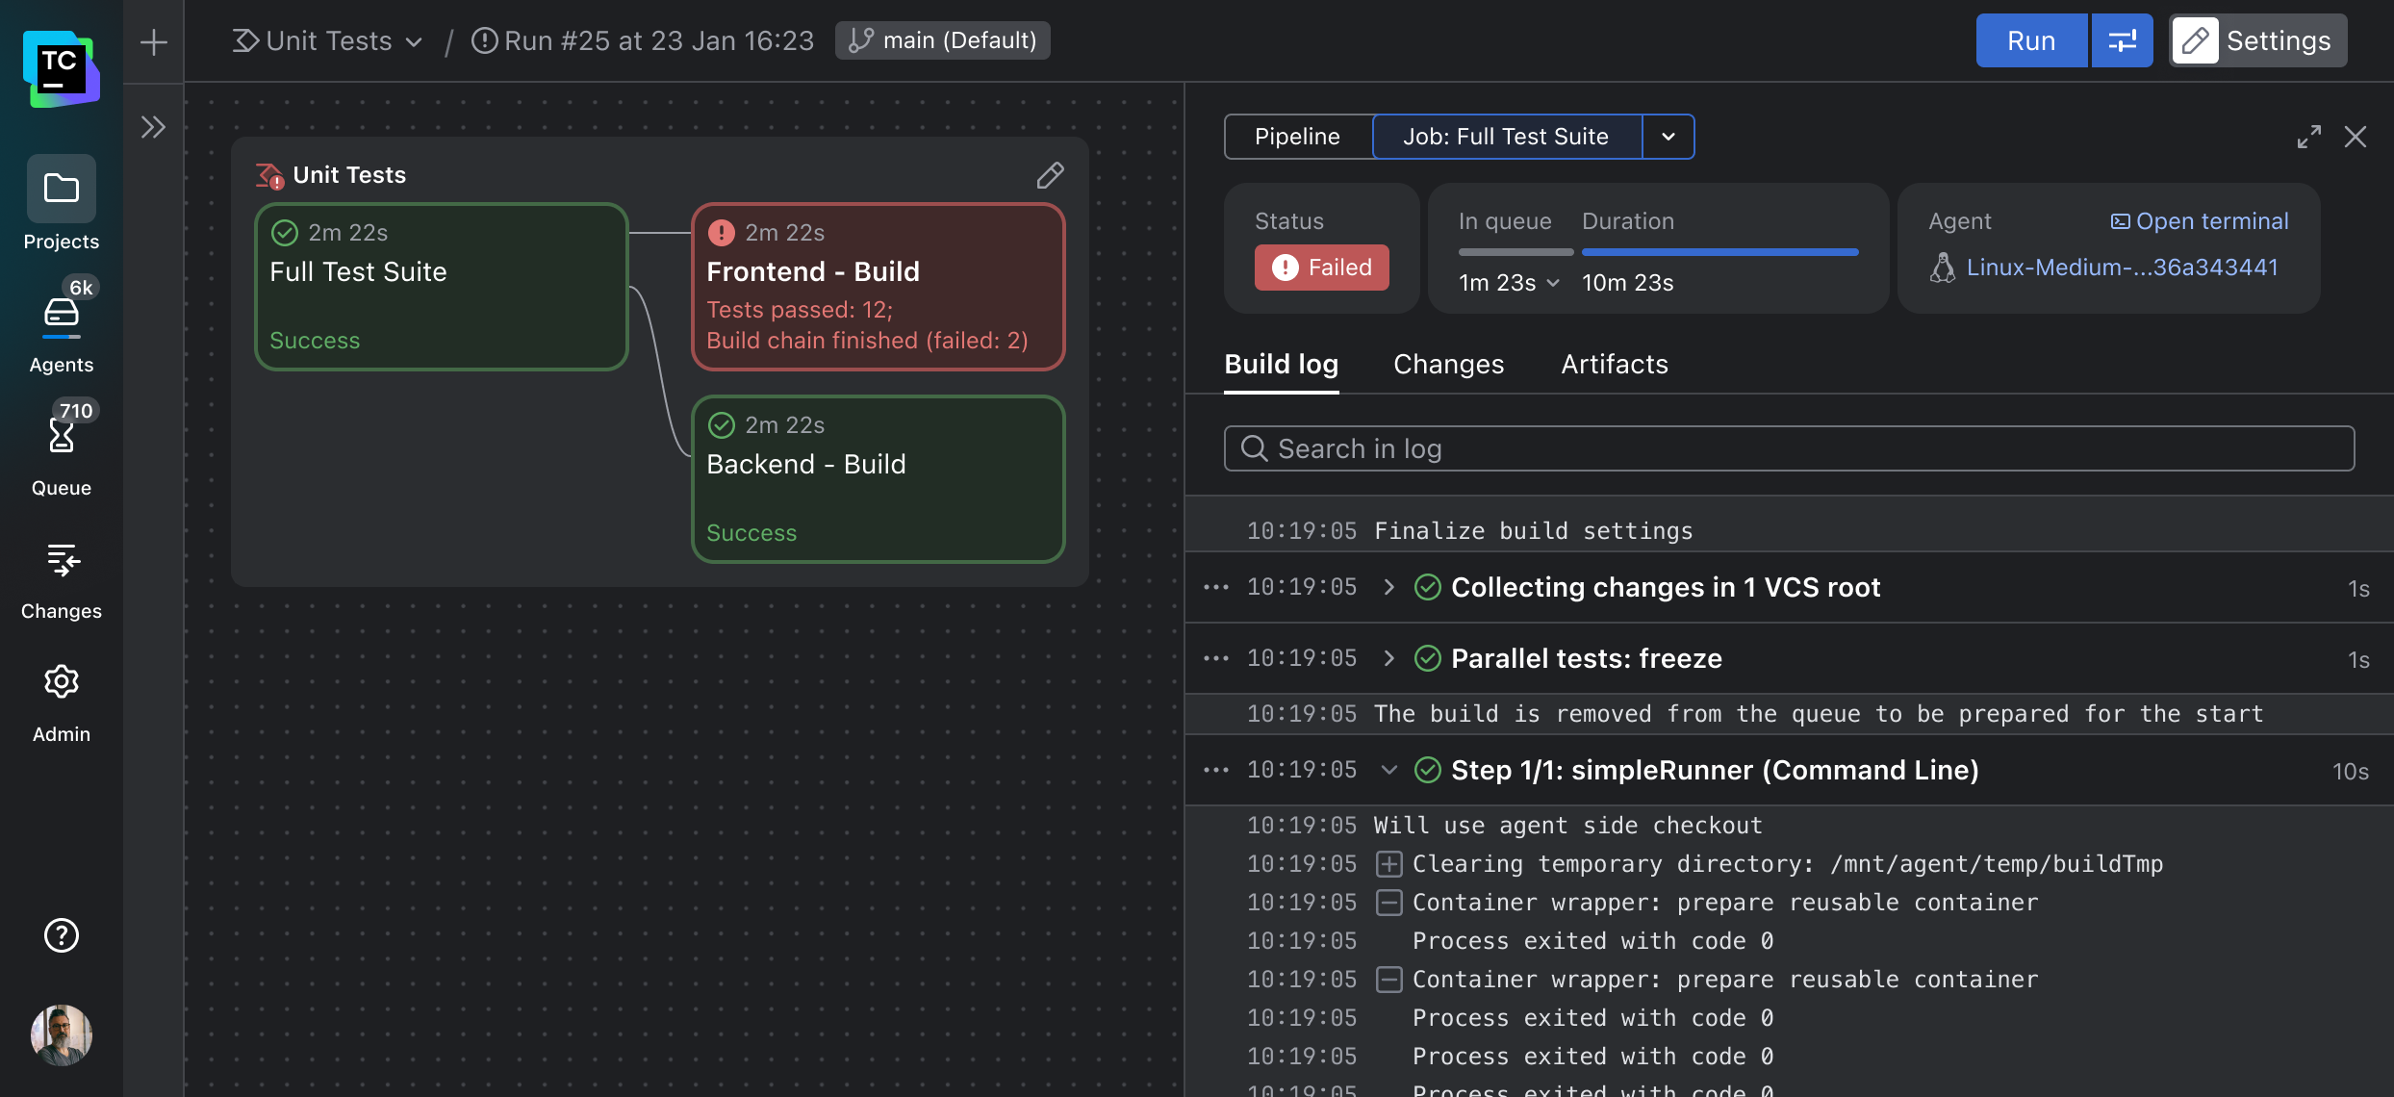Image resolution: width=2394 pixels, height=1097 pixels.
Task: Expand Collecting changes in 1 VCS root
Action: [x=1388, y=587]
